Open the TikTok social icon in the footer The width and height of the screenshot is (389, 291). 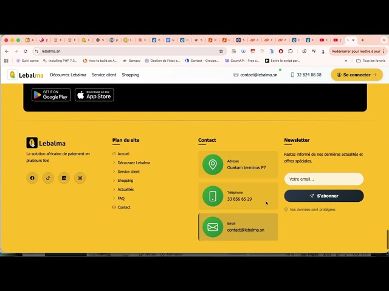coord(48,178)
